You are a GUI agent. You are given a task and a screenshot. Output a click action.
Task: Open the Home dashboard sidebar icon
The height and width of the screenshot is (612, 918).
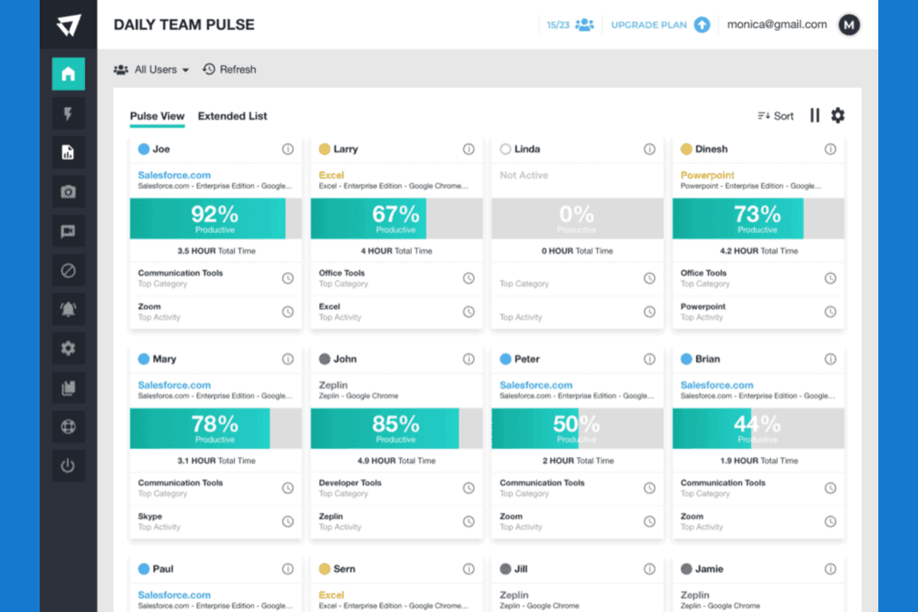68,74
